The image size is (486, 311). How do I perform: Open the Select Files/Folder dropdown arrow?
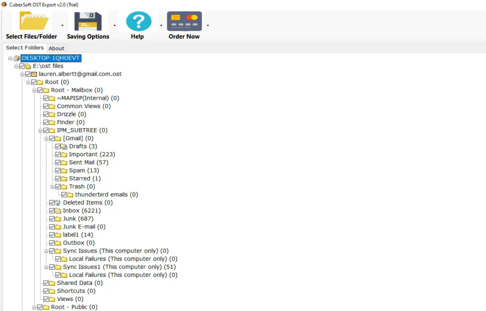(x=62, y=26)
